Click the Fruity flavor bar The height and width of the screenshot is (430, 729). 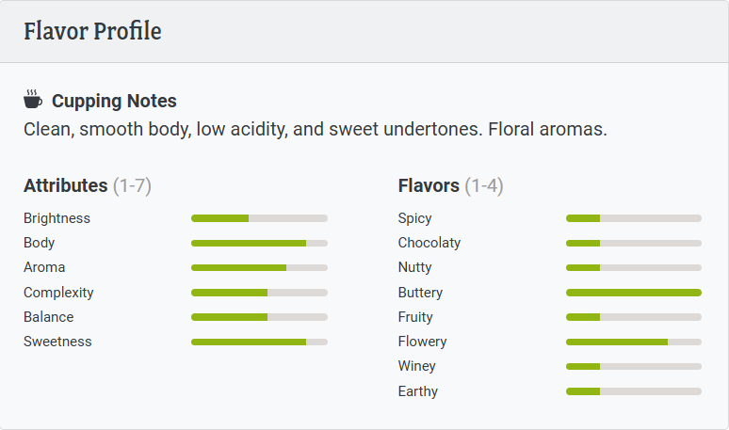(633, 317)
